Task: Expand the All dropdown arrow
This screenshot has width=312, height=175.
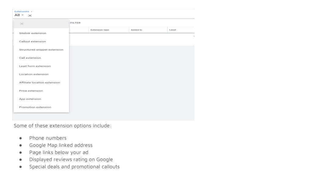Action: (23, 15)
